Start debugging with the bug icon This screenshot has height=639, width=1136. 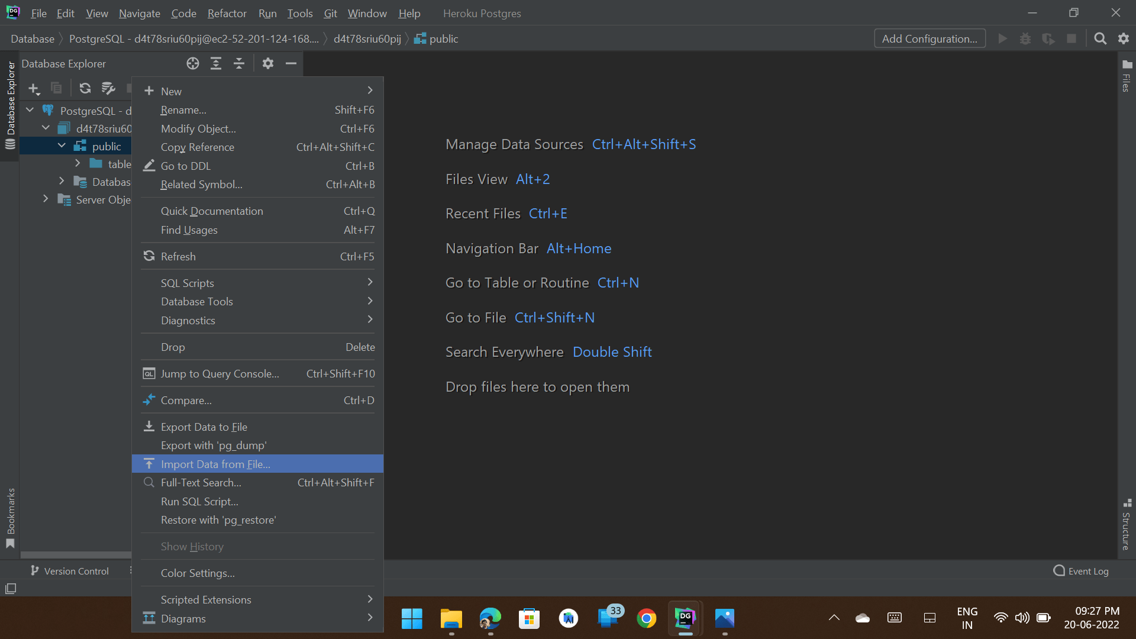point(1025,38)
